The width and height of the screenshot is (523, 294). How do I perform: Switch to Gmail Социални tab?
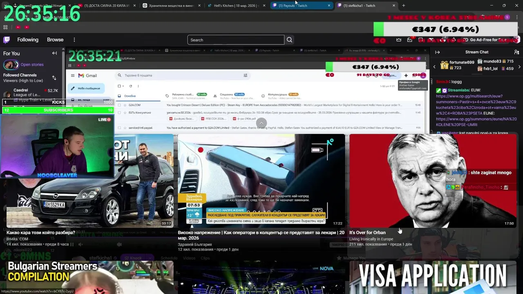coord(234,96)
